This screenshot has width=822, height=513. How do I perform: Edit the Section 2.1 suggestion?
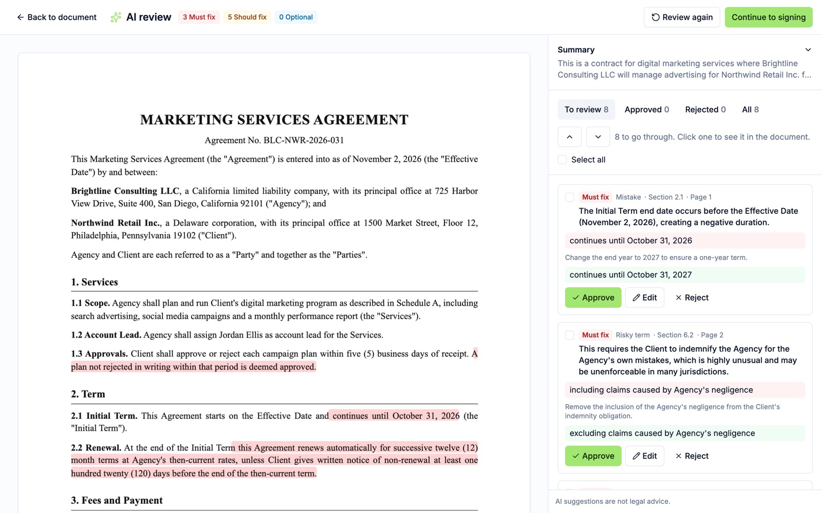[644, 298]
